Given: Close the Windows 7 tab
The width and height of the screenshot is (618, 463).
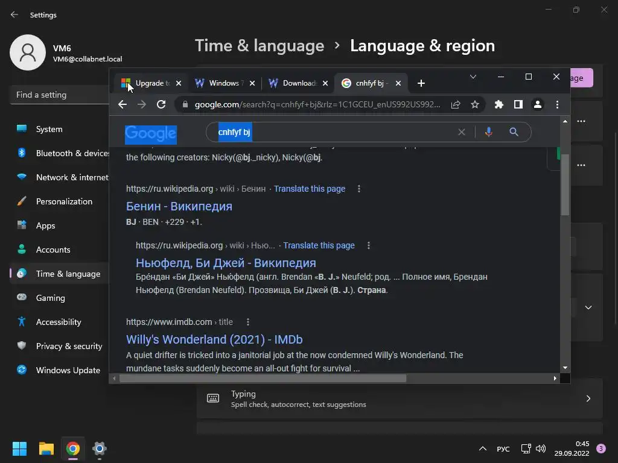Looking at the screenshot, I should pyautogui.click(x=252, y=83).
